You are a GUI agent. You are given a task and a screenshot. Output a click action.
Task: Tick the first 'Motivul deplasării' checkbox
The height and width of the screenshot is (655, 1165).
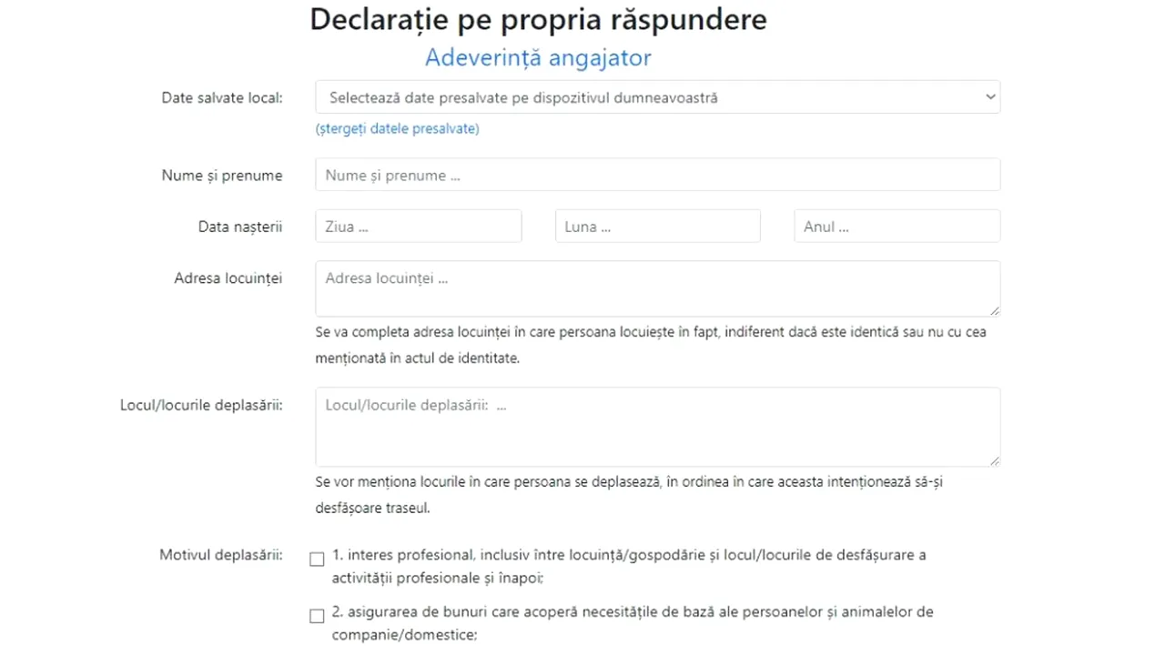[x=316, y=559]
